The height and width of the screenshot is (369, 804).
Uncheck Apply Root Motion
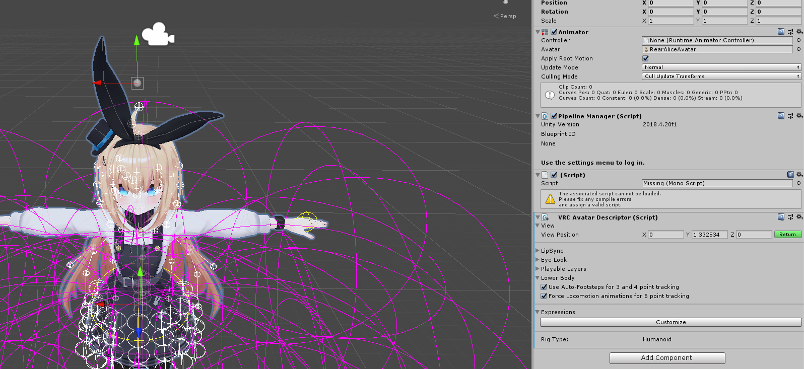point(646,58)
